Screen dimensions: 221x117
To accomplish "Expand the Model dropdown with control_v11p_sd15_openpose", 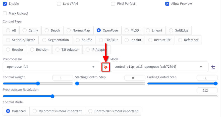I will pyautogui.click(x=159, y=67).
